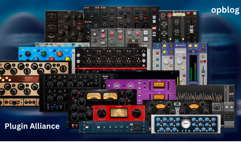Toggle the ANALOG button on gray plugin
This screenshot has height=145, width=241.
click(146, 46)
